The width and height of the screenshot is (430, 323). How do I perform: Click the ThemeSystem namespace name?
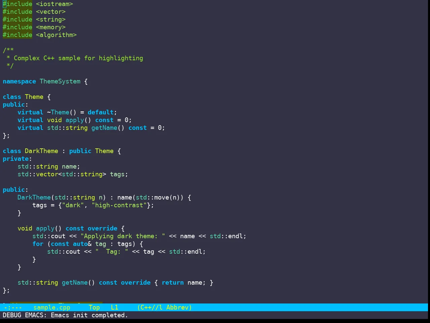click(x=60, y=81)
